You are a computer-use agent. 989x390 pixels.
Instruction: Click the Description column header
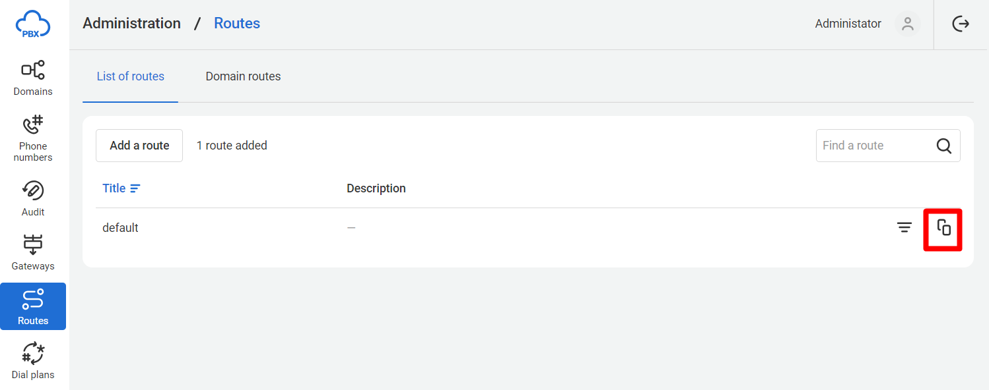(x=376, y=188)
